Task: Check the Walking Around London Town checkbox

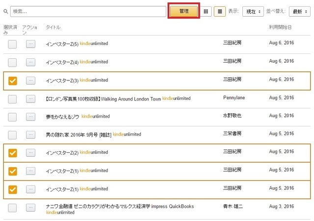Action: click(12, 99)
